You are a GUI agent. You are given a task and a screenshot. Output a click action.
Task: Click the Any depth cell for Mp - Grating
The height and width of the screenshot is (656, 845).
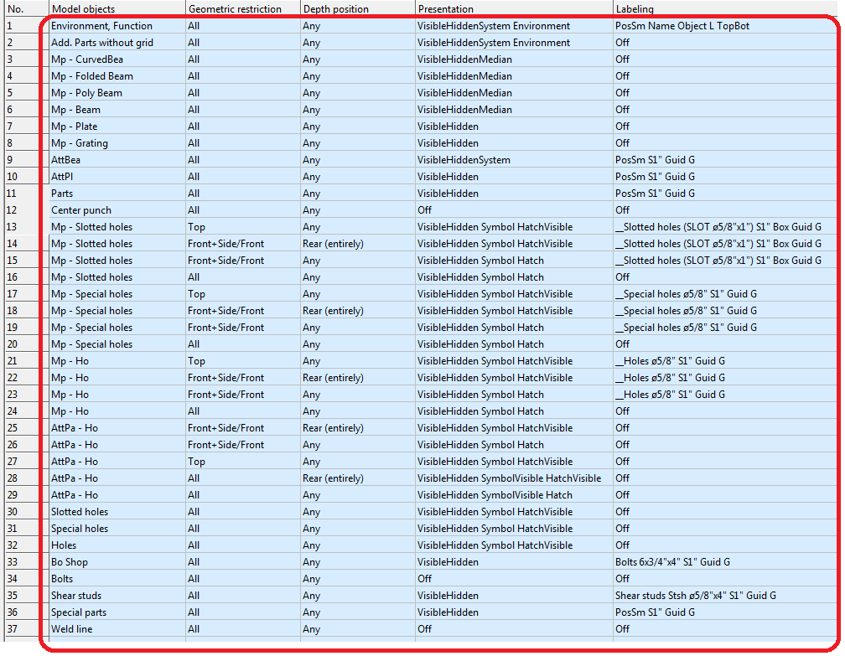(x=357, y=142)
